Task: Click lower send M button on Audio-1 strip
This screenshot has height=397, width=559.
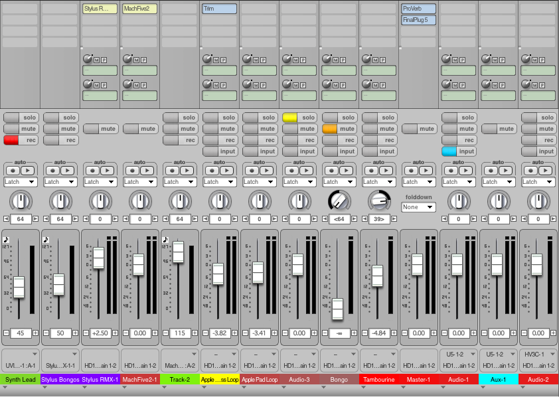Action: pos(455,85)
